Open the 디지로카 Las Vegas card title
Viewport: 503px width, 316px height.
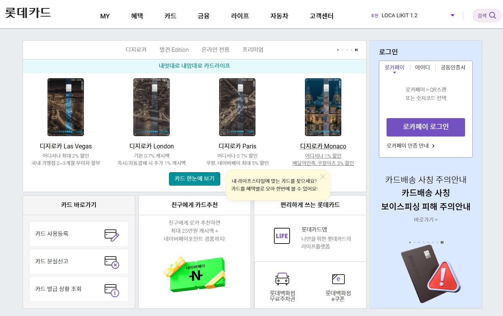(x=66, y=146)
